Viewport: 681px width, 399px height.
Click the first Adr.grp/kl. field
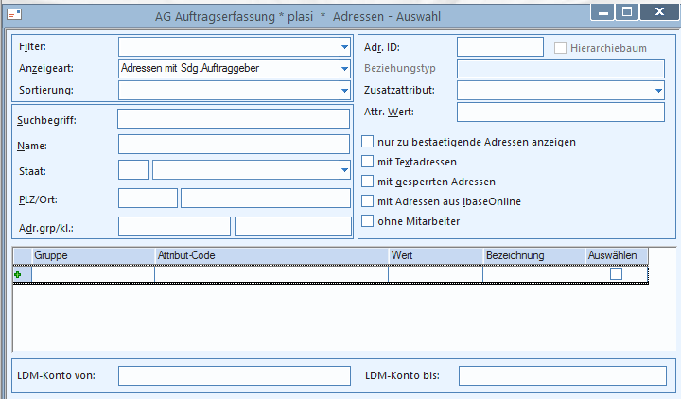tap(174, 227)
